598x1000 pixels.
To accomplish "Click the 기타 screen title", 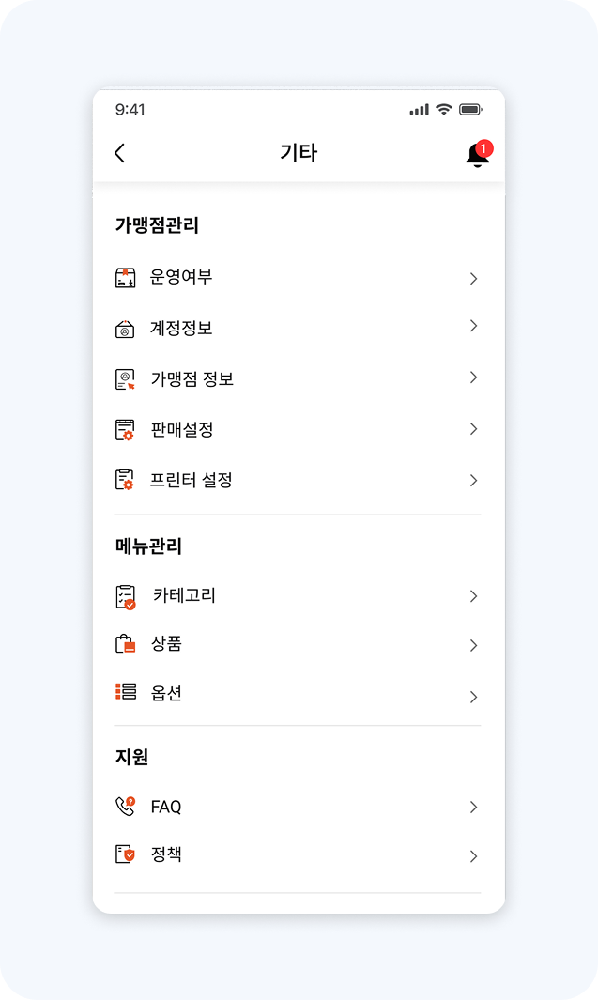I will [299, 153].
